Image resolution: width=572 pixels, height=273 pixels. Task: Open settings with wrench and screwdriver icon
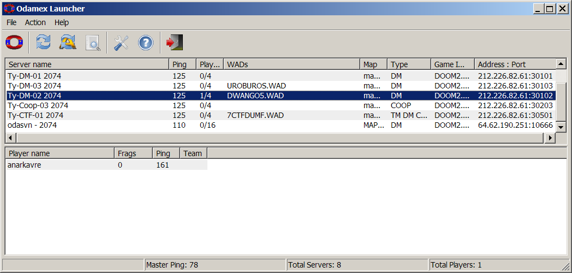pos(121,43)
